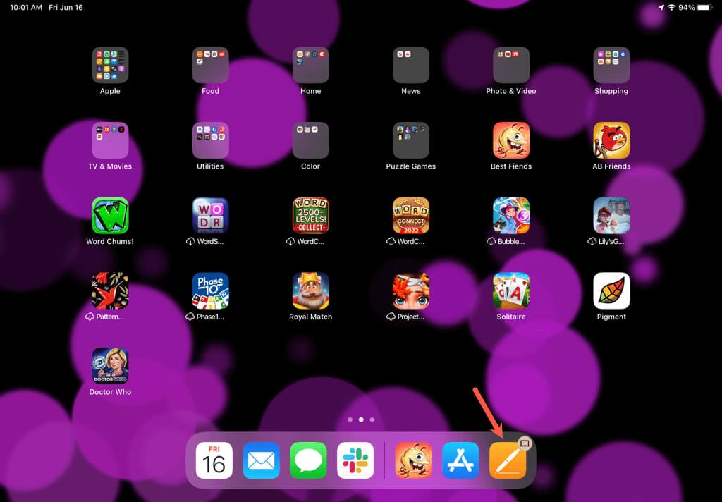Image resolution: width=722 pixels, height=502 pixels.
Task: Open Slack from the dock
Action: click(355, 460)
